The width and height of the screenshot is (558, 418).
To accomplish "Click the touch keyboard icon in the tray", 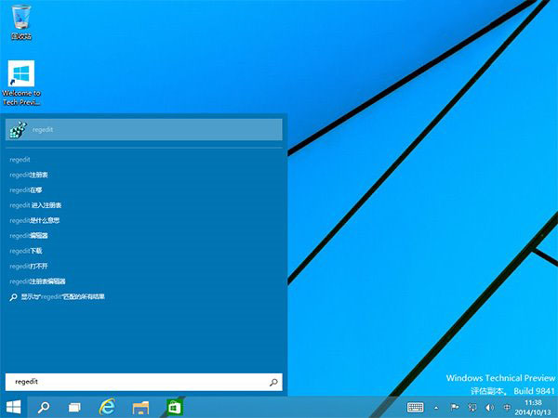I will click(x=416, y=407).
